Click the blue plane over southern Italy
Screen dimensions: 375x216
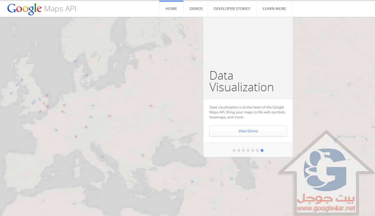102,157
